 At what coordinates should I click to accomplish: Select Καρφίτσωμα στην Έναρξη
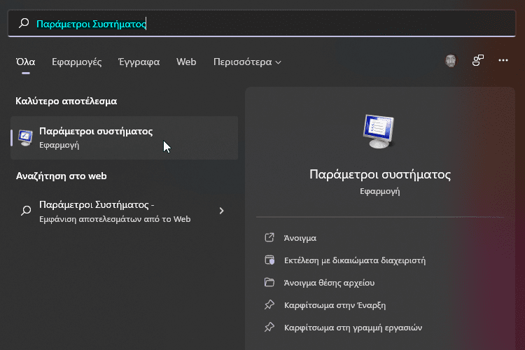click(335, 305)
